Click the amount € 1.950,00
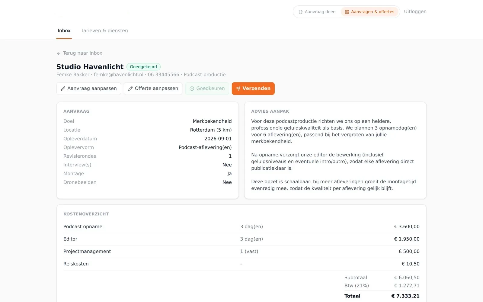Image resolution: width=483 pixels, height=302 pixels. coord(407,239)
